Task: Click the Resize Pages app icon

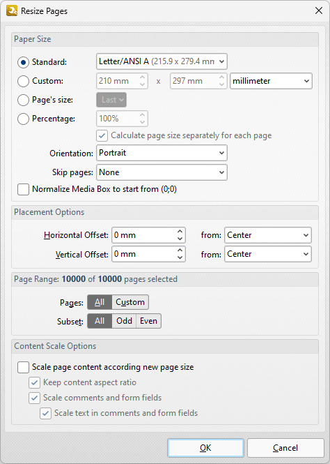Action: (12, 11)
